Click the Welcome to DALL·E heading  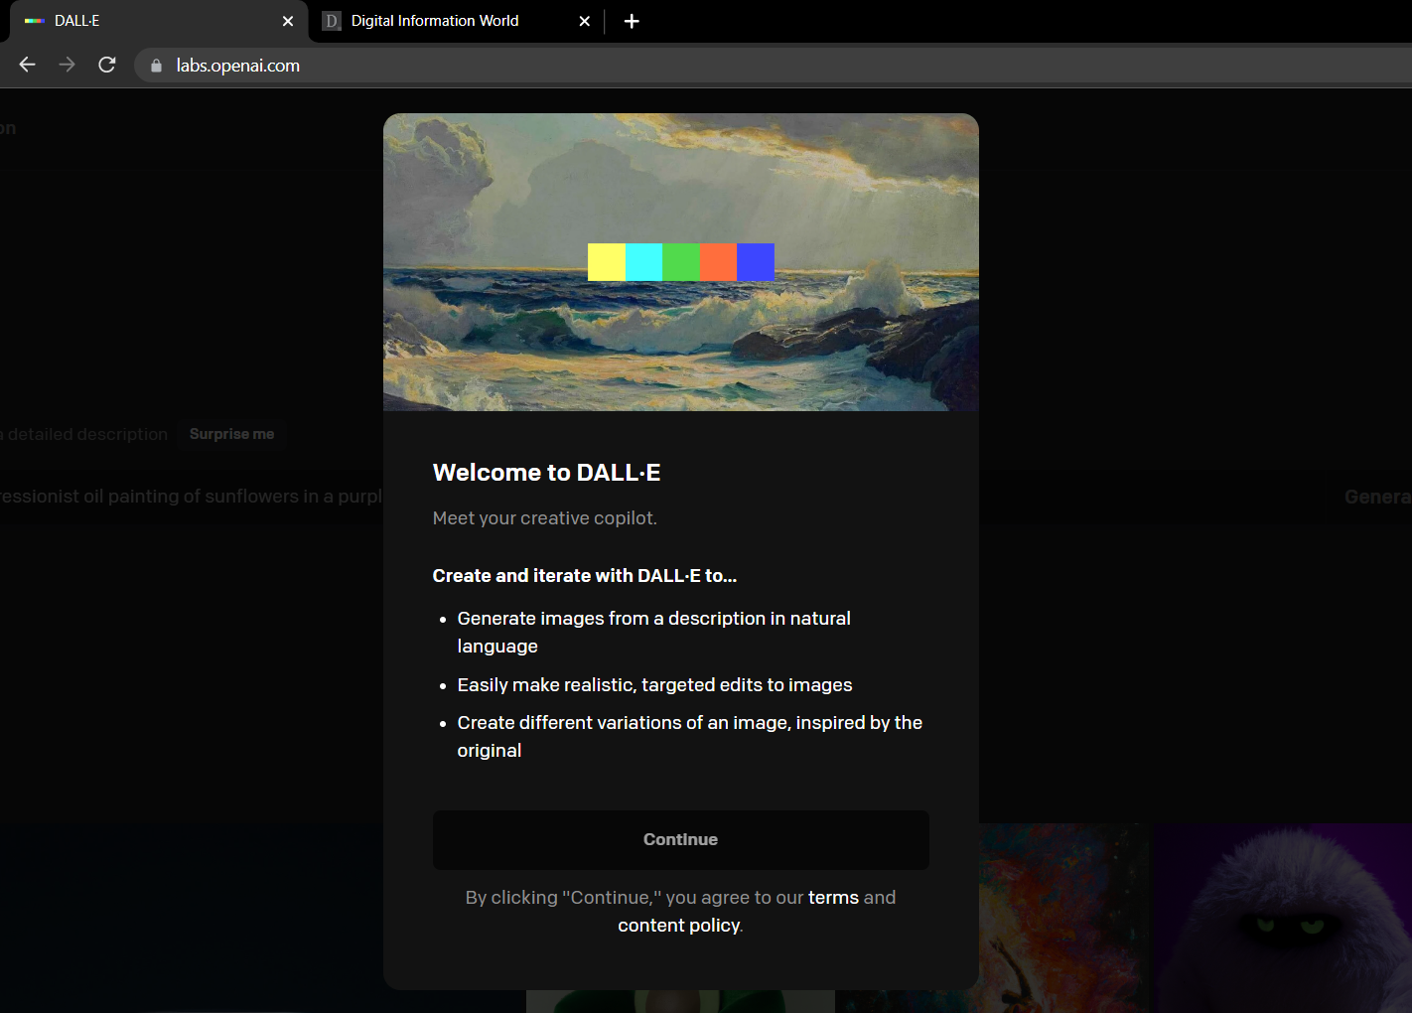coord(546,473)
